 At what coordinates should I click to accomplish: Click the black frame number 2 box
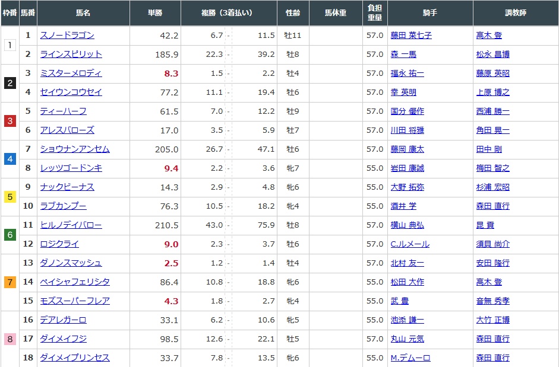pos(10,83)
